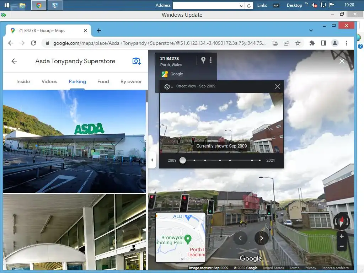This screenshot has height=273, width=364.
Task: Click Report a problem link
Action: click(335, 268)
